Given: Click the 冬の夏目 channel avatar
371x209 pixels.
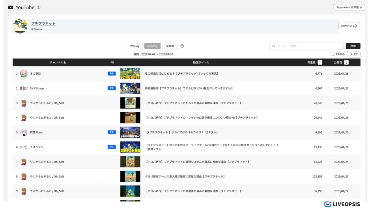Looking at the screenshot, I should pyautogui.click(x=24, y=74).
